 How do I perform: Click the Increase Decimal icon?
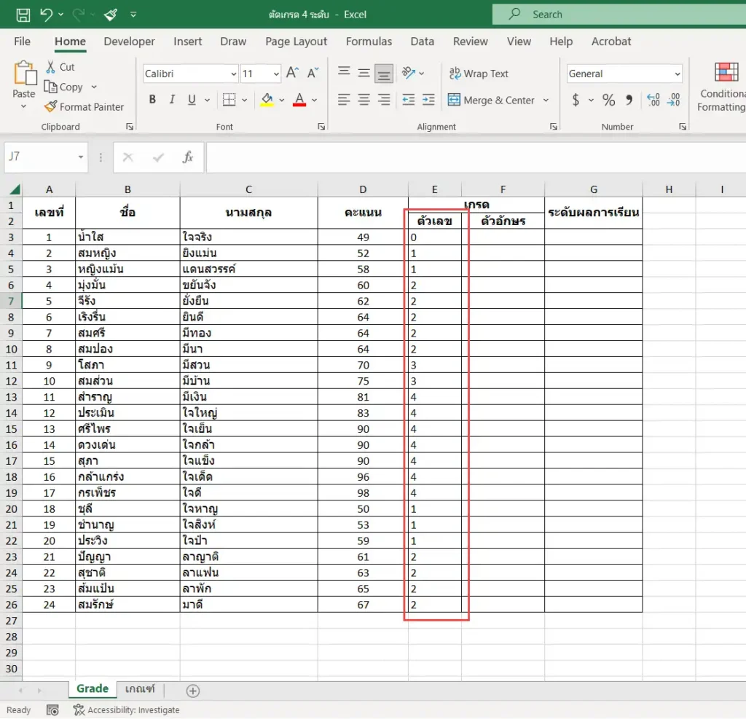[x=653, y=100]
